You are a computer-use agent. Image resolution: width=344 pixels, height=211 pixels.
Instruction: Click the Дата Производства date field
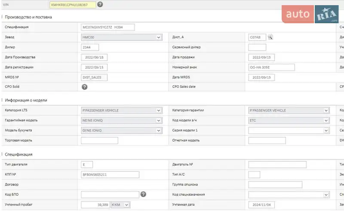[x=94, y=57]
